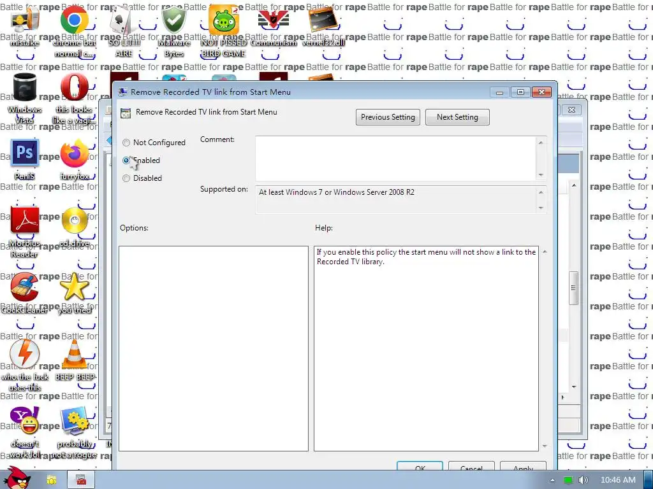Select the cd drive disc icon
Screen dimensions: 653x489
point(74,220)
